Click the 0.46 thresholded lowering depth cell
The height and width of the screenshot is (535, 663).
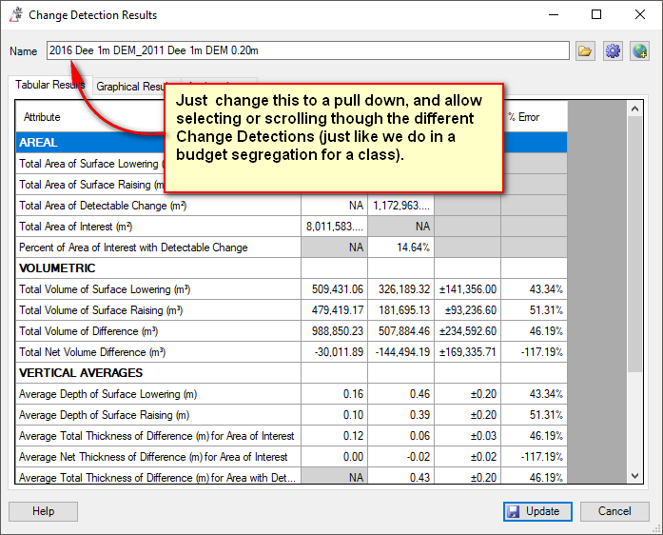tap(400, 394)
